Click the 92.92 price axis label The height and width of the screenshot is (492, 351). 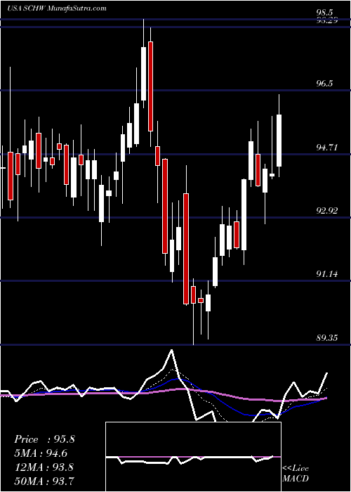tap(327, 210)
